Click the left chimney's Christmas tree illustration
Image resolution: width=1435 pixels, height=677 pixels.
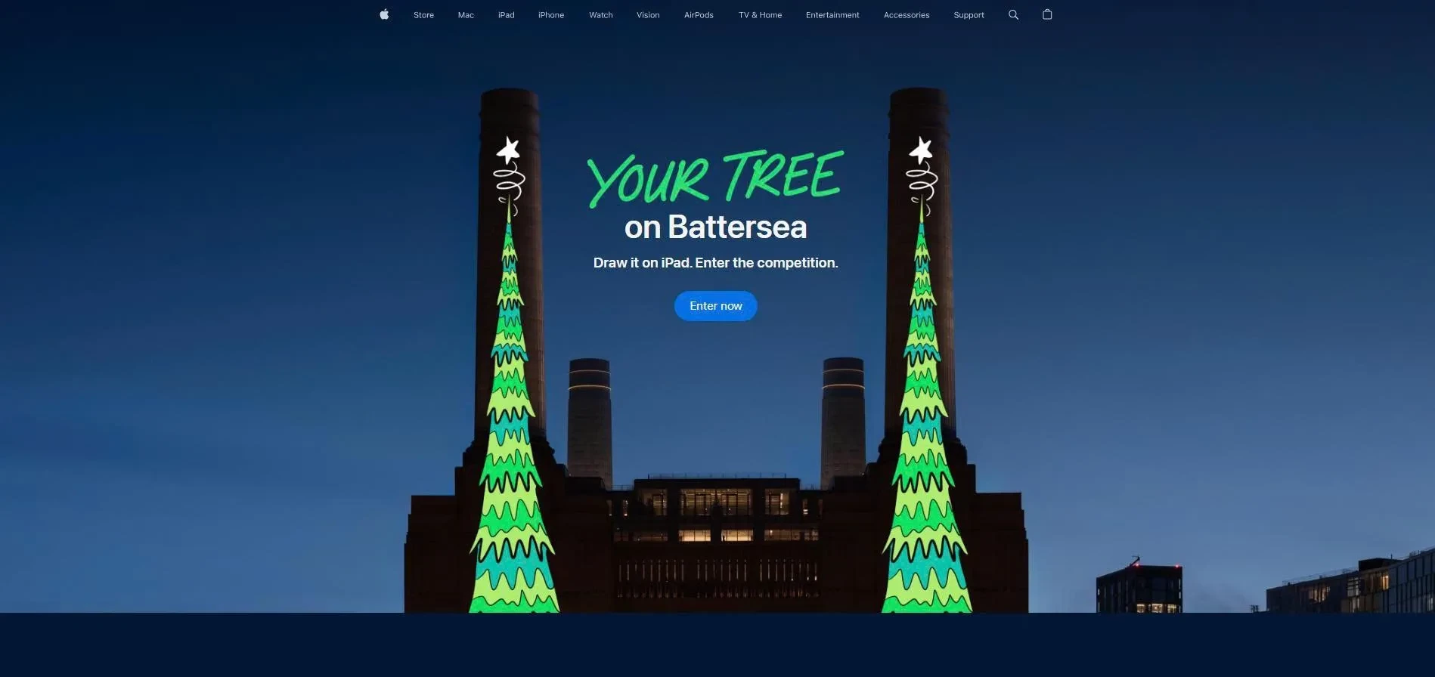(513, 453)
